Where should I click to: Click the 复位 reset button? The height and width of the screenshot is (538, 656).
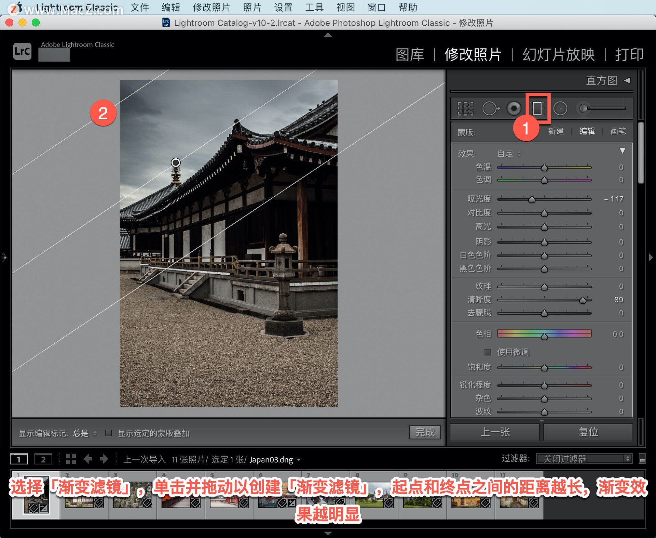(x=588, y=432)
